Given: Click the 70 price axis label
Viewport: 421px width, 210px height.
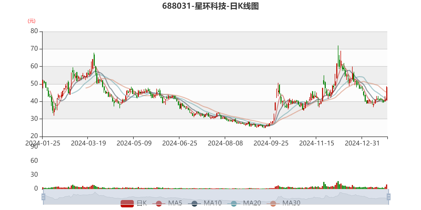Looking at the screenshot, I should pyautogui.click(x=34, y=49).
